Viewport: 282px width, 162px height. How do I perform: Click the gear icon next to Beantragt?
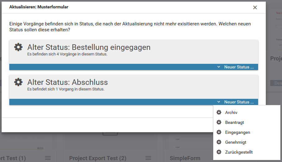[219, 122]
